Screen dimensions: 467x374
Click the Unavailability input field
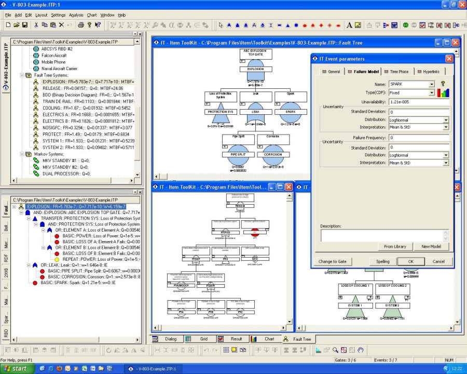(x=418, y=102)
